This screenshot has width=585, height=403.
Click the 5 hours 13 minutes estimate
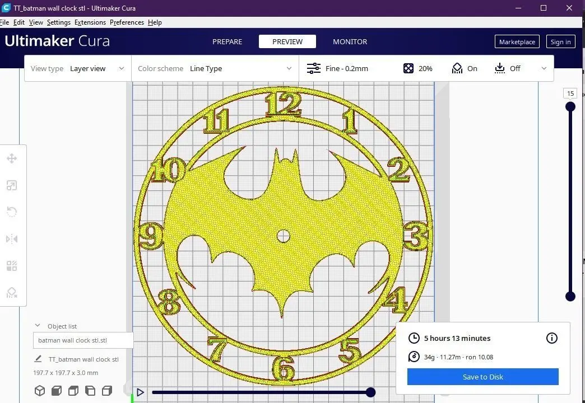click(x=457, y=338)
